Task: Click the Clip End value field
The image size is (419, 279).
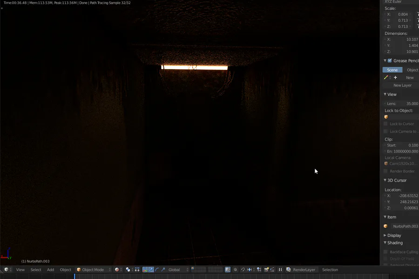Action: [x=401, y=151]
